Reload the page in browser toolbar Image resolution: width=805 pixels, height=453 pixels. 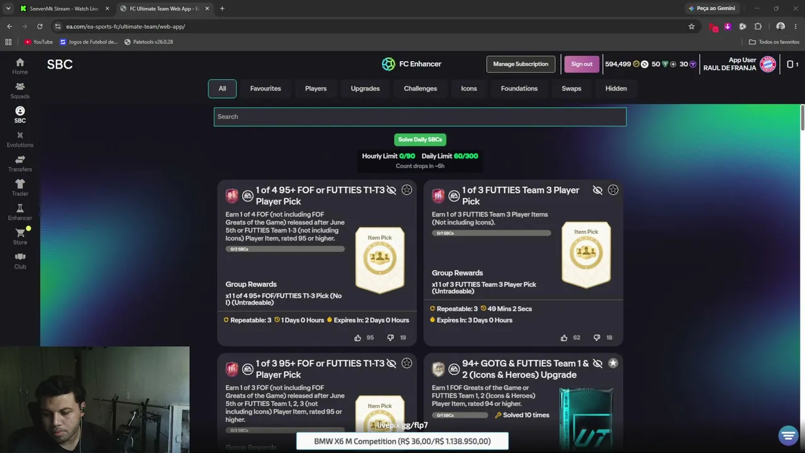tap(40, 26)
